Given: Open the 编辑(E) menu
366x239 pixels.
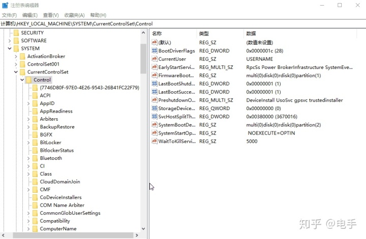Looking at the screenshot, I should click(x=30, y=15).
